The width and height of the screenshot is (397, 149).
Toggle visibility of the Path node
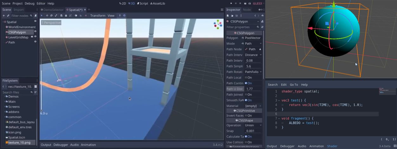[35, 42]
